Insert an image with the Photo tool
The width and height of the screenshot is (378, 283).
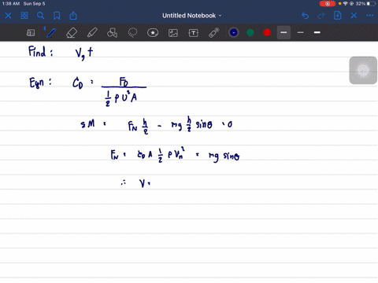coord(173,33)
